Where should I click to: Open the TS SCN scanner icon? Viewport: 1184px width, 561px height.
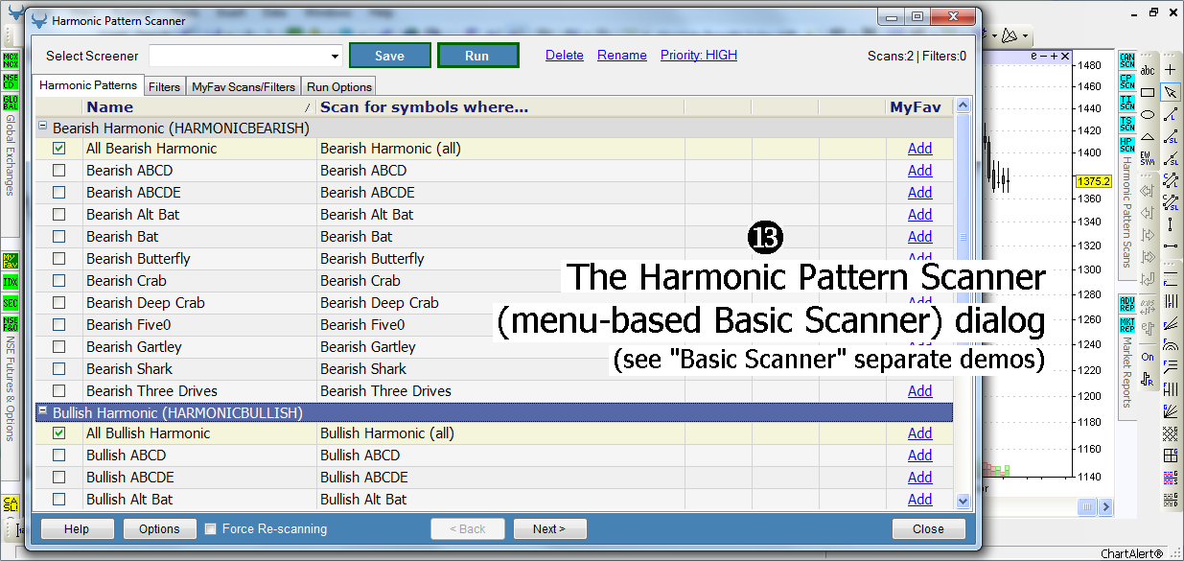pos(1126,124)
